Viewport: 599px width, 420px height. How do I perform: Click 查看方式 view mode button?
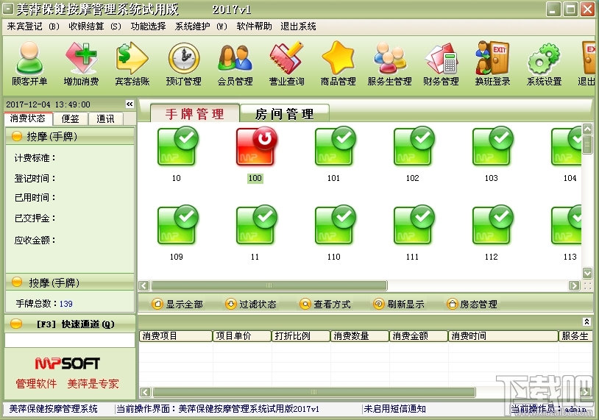325,304
